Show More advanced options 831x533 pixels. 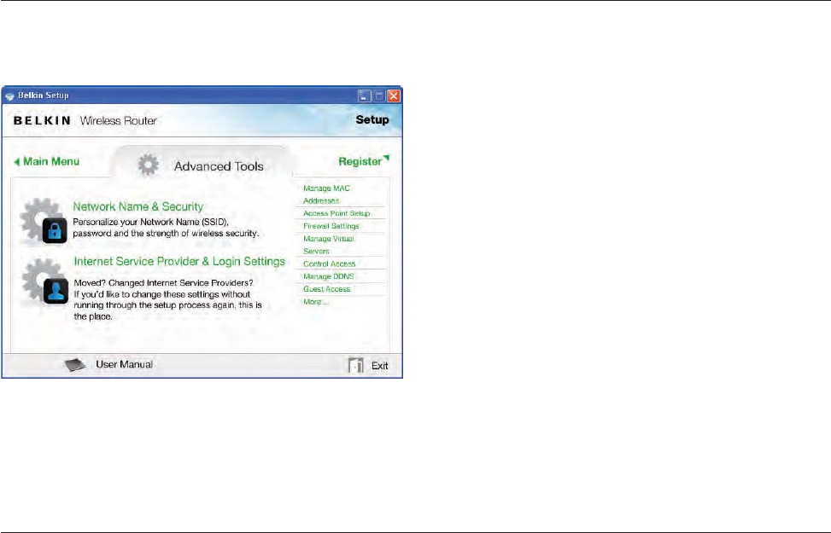click(316, 302)
